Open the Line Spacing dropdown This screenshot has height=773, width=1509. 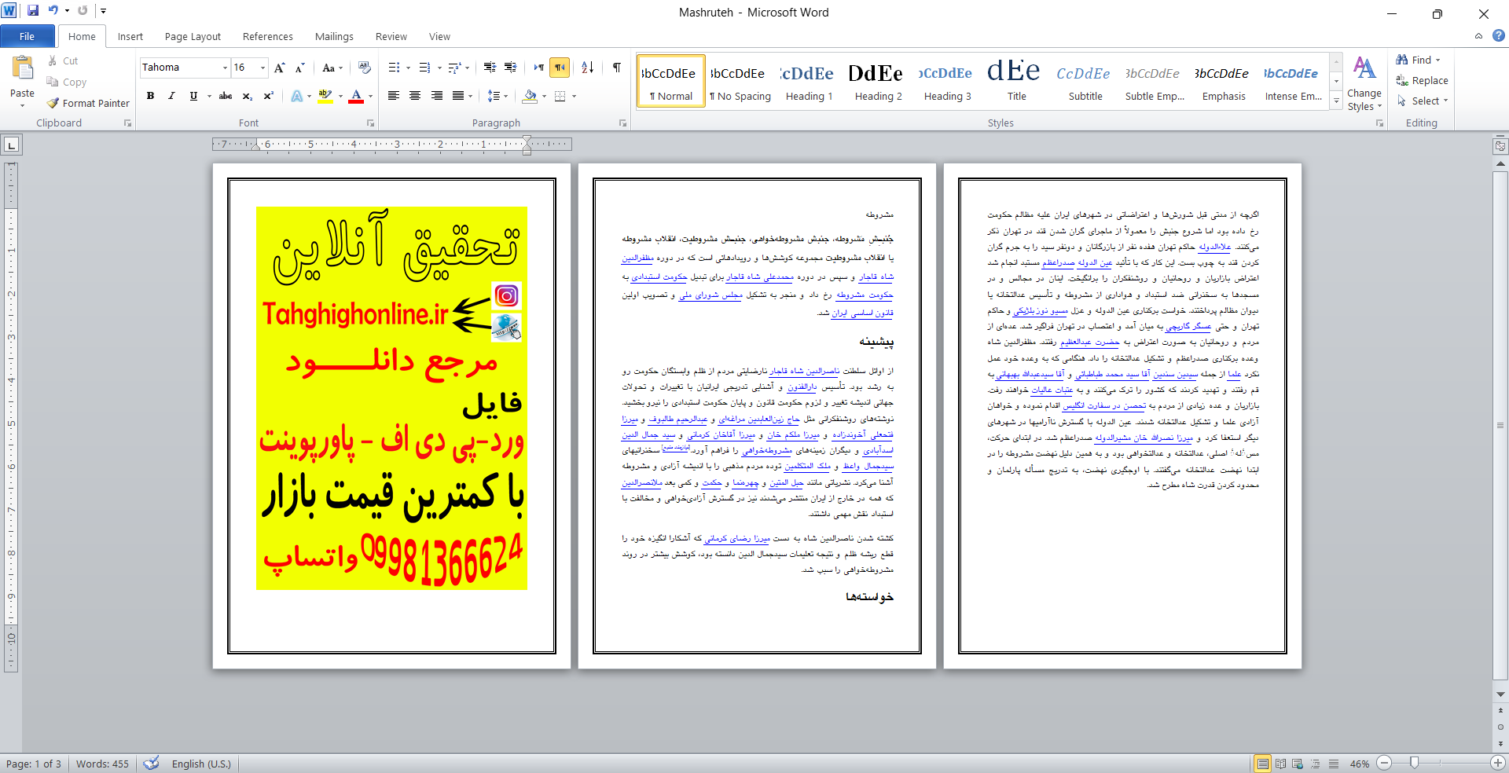point(497,96)
